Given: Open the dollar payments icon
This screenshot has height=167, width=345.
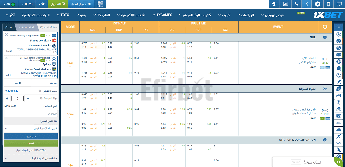Looking at the screenshot, I should point(307,4).
